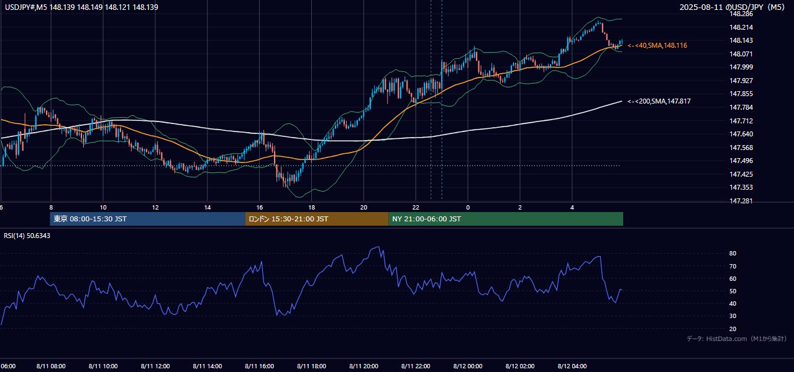794x372 pixels.
Task: Click RSI scale value 60
Action: point(732,278)
